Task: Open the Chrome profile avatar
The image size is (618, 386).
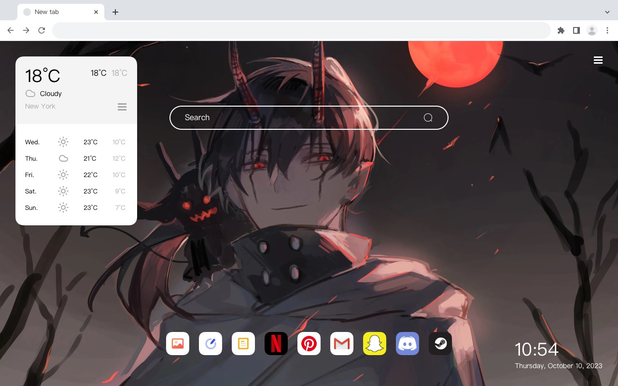Action: click(x=592, y=30)
